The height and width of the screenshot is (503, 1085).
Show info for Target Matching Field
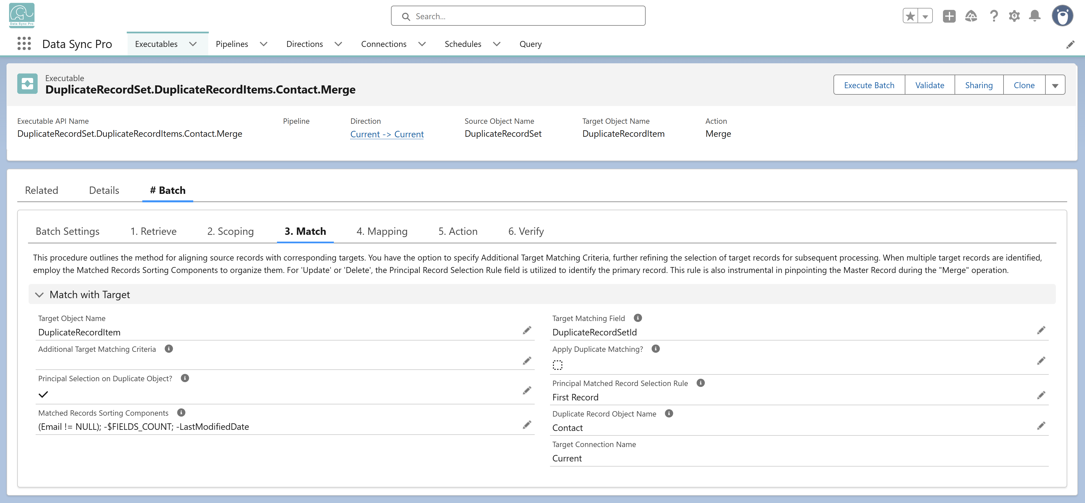(x=638, y=318)
